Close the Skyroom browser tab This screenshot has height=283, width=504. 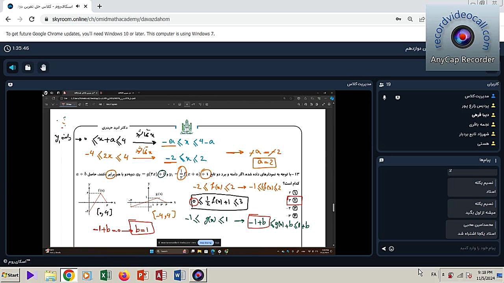86,6
